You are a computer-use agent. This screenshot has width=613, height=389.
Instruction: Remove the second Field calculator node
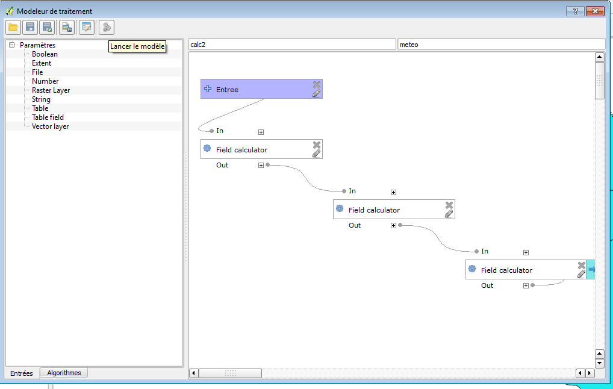449,205
